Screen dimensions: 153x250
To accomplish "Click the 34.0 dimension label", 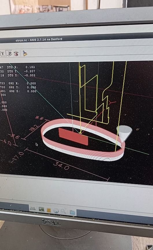I will pyautogui.click(x=61, y=166).
